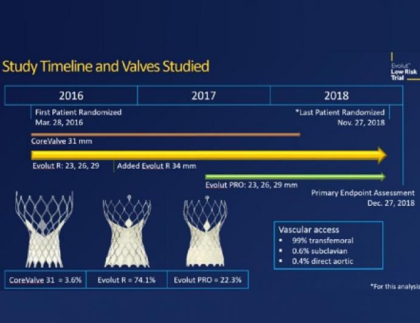Click the yellow Evolut R timeline arrow
The height and width of the screenshot is (323, 420).
209,155
